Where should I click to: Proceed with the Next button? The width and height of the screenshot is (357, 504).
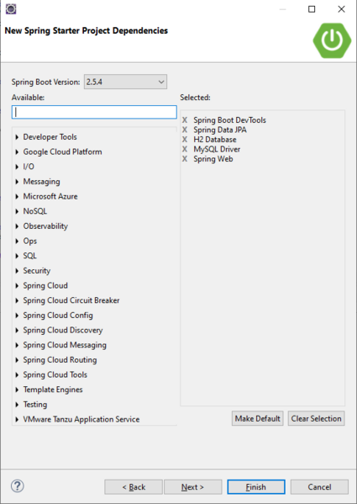pyautogui.click(x=192, y=487)
